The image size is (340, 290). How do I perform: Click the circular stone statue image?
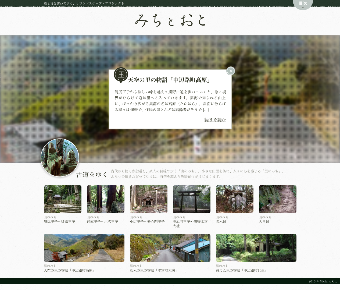point(60,158)
